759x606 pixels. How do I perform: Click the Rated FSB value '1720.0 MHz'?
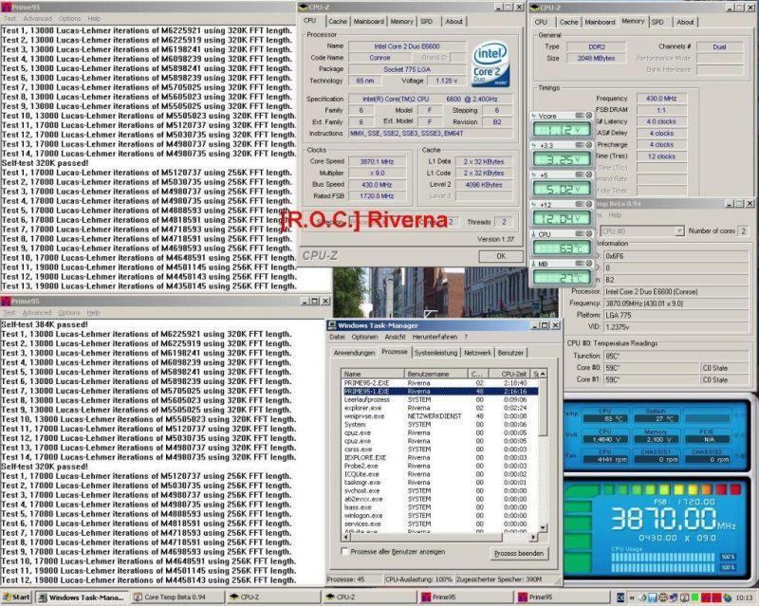tap(377, 196)
